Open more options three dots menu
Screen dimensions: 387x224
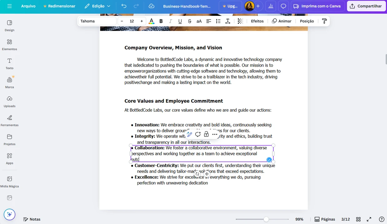(215, 134)
